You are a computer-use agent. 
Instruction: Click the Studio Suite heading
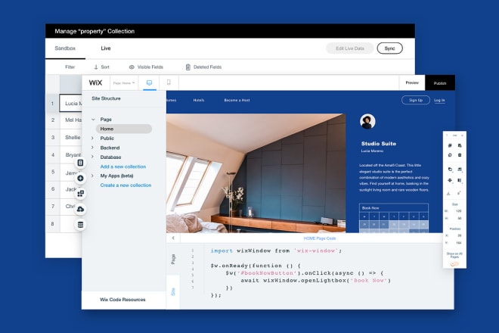pos(379,144)
